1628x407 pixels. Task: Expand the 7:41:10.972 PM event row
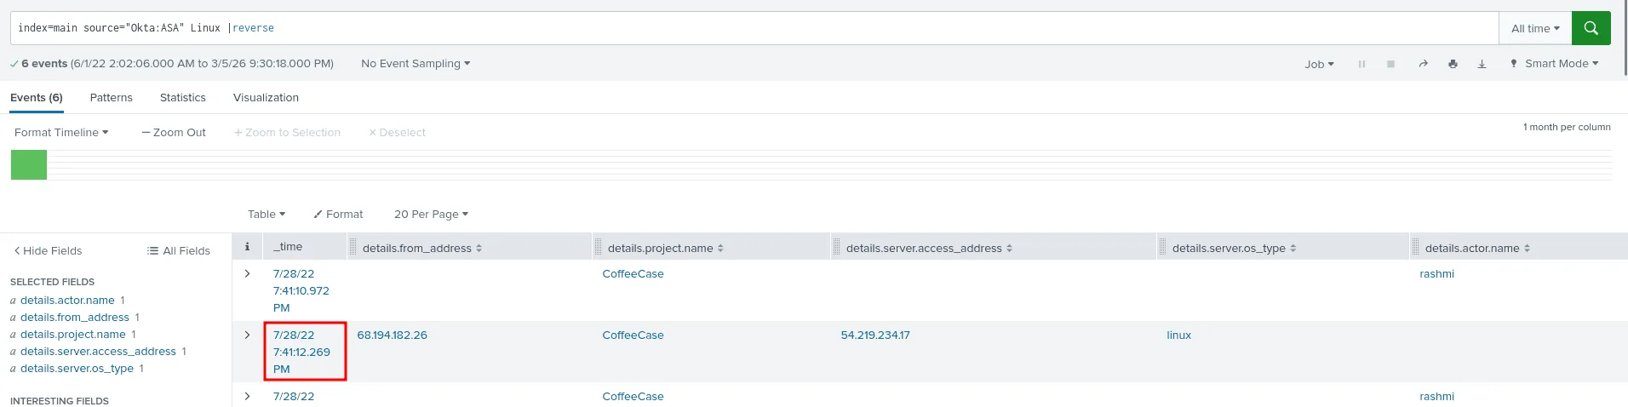coord(247,273)
